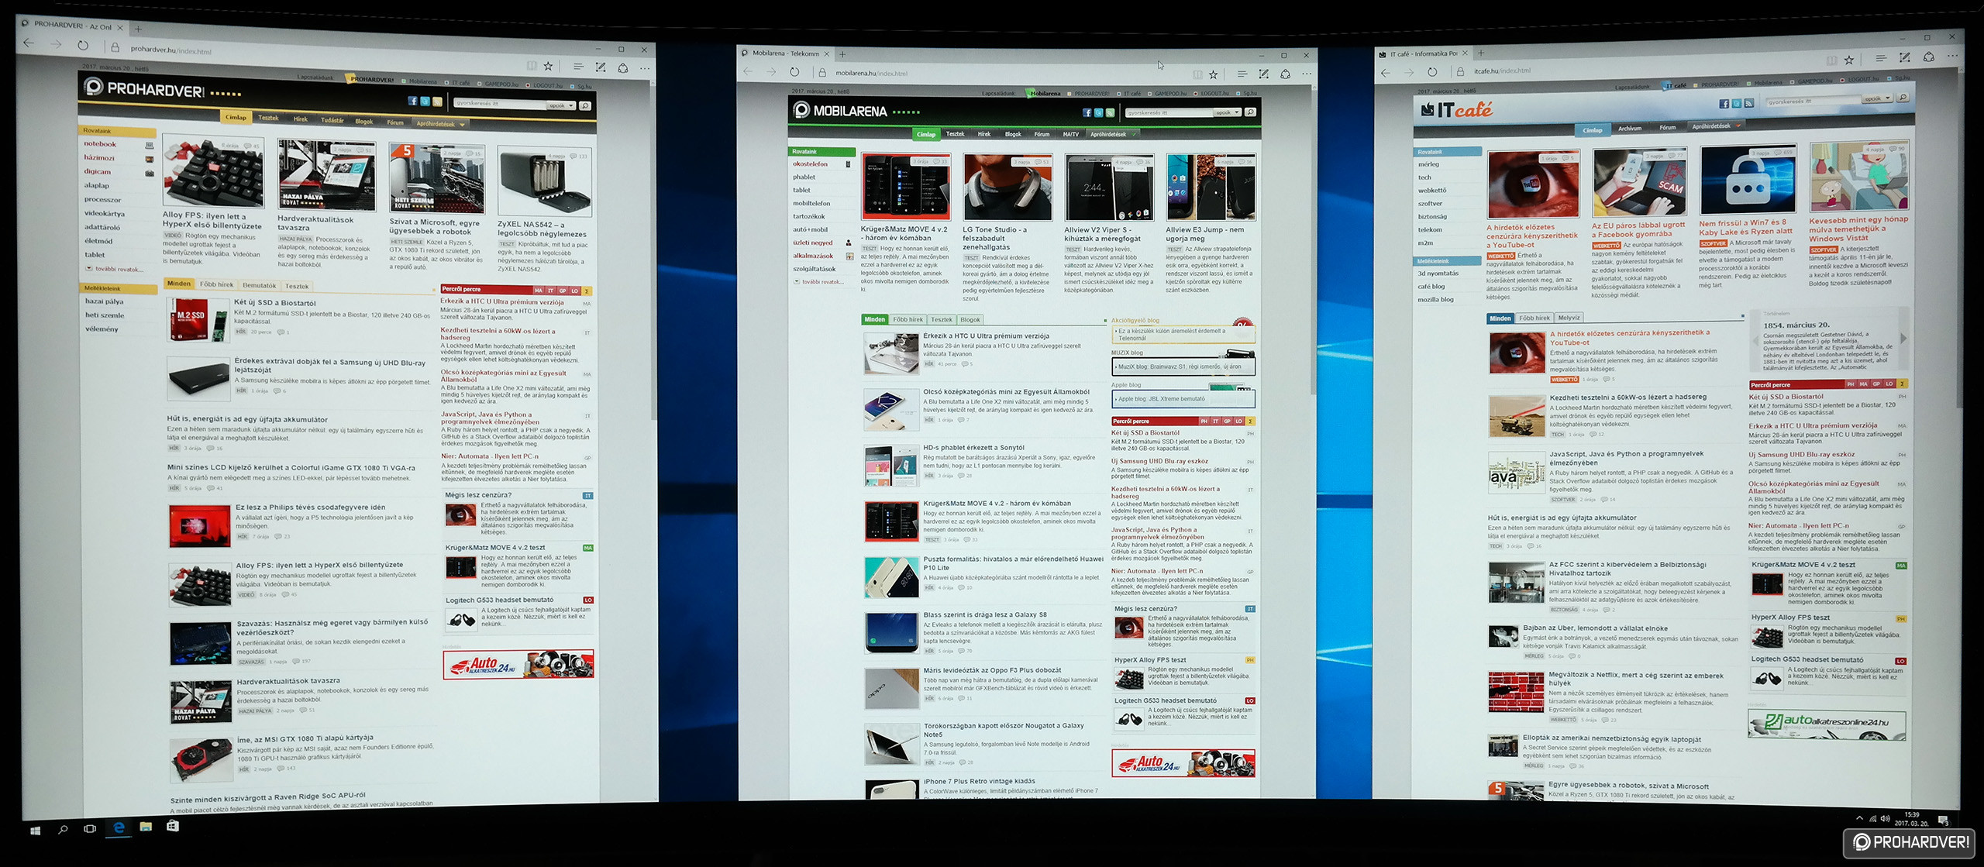
Task: Open the More menu in the Prohardver window
Action: pyautogui.click(x=645, y=69)
